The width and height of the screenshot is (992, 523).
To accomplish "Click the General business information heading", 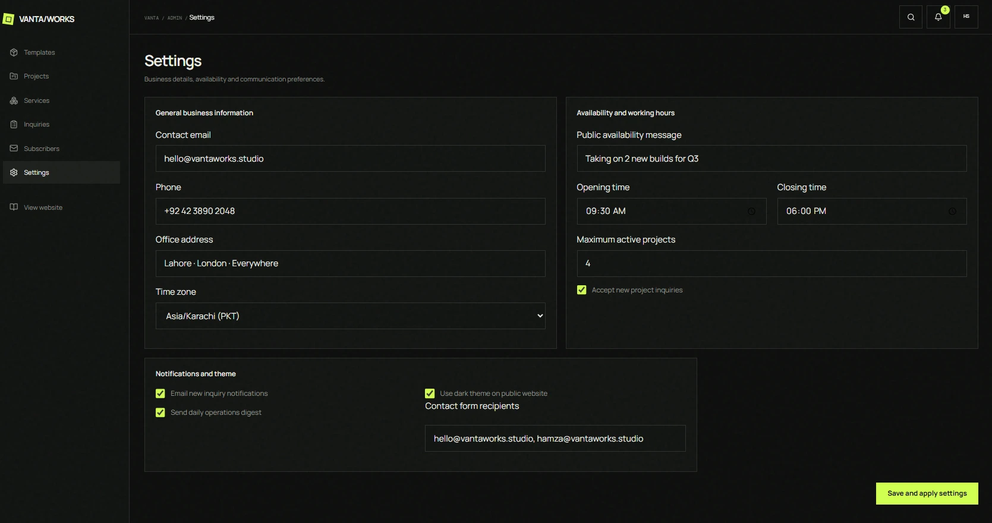I will coord(204,113).
